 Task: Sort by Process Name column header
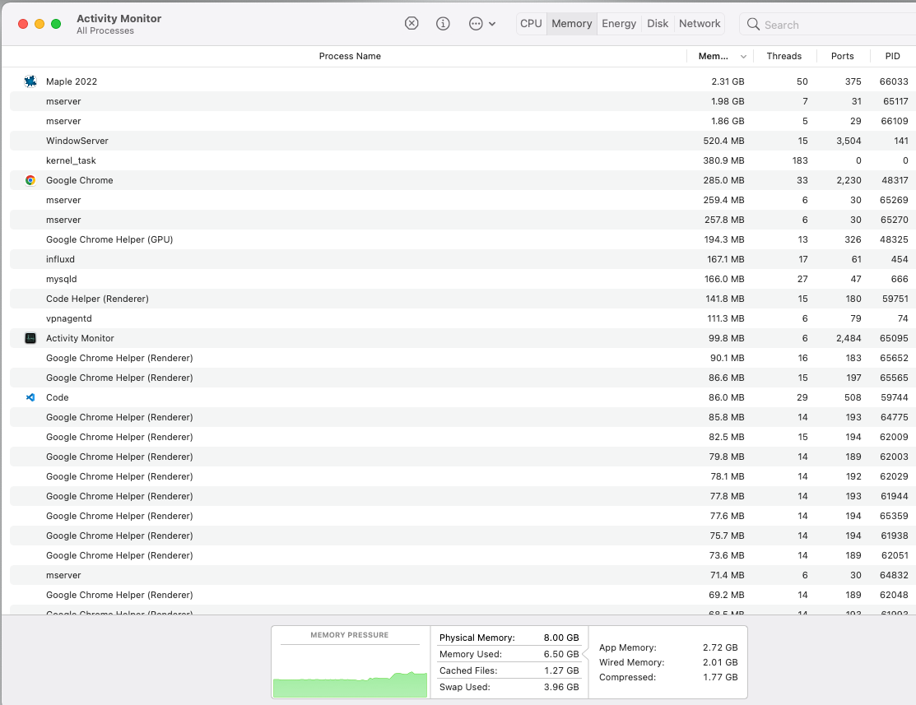tap(349, 56)
